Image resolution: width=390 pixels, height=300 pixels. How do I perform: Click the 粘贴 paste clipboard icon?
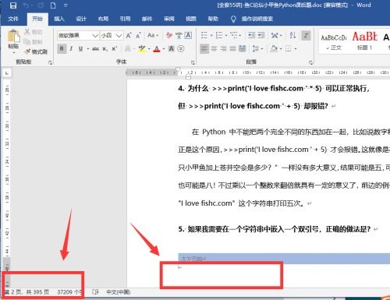coord(13,36)
